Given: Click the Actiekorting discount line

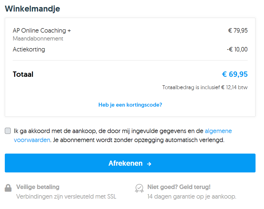Looking at the screenshot, I should (29, 50).
